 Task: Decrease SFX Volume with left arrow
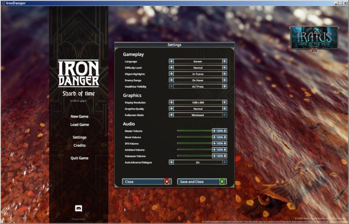(x=214, y=143)
